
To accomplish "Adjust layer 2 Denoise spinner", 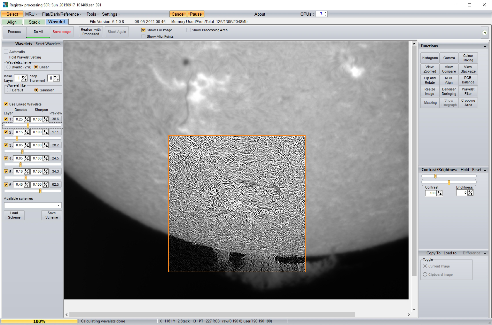I will point(27,132).
